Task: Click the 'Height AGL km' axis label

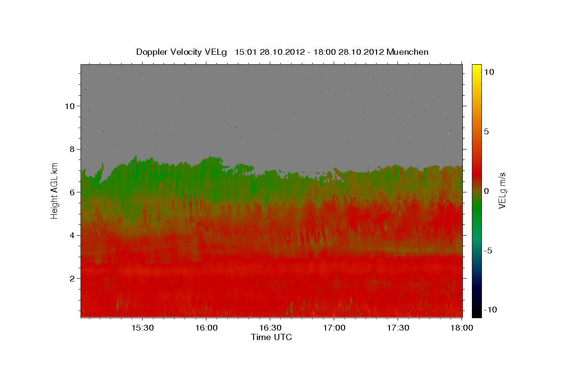Action: point(54,191)
